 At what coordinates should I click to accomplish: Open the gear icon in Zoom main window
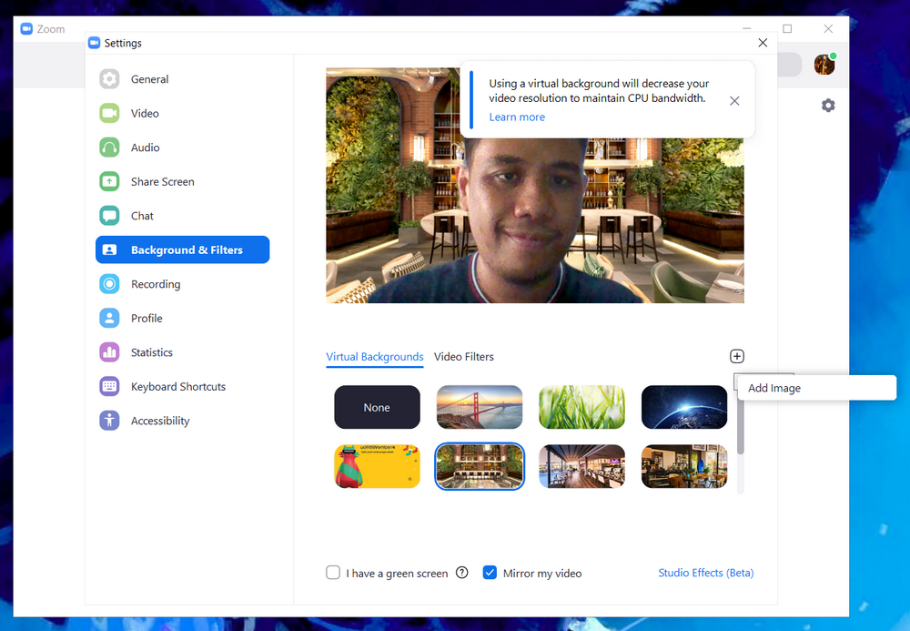(x=828, y=105)
